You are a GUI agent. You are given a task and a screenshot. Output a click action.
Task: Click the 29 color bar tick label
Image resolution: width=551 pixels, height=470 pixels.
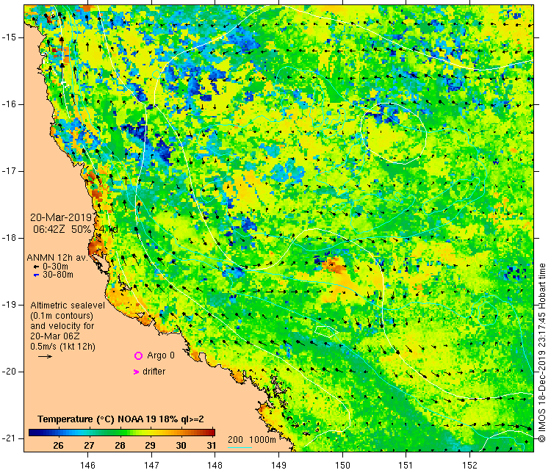pos(151,446)
